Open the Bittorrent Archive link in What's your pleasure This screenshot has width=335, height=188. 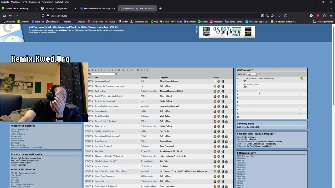click(x=19, y=145)
